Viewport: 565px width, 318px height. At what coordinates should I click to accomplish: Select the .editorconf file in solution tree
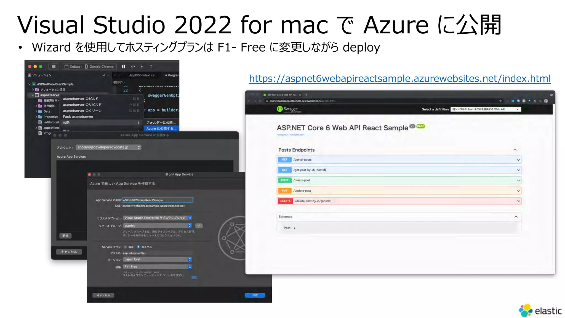49,122
